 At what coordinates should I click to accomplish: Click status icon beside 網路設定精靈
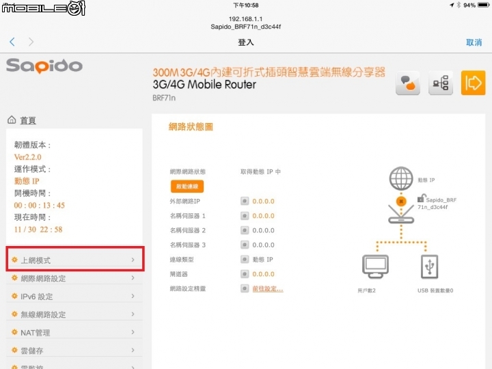click(245, 288)
